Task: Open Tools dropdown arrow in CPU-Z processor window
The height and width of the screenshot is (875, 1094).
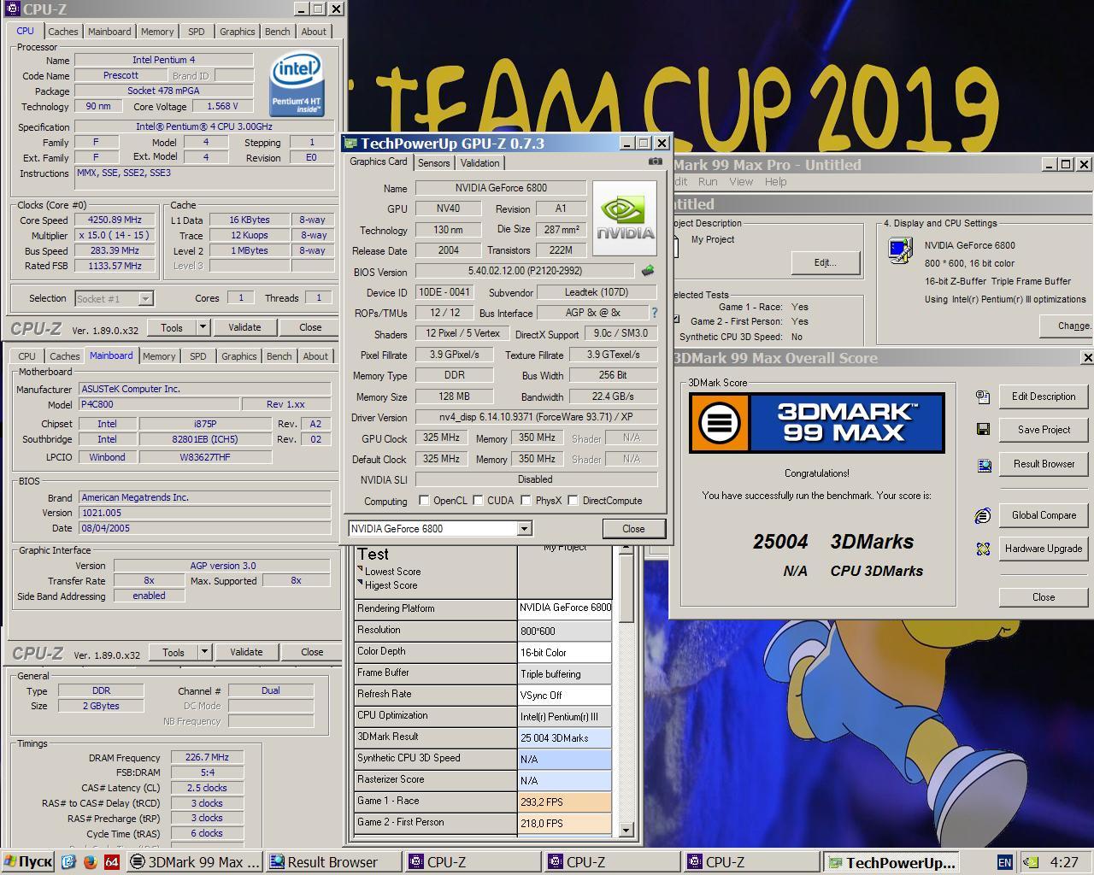Action: tap(203, 327)
